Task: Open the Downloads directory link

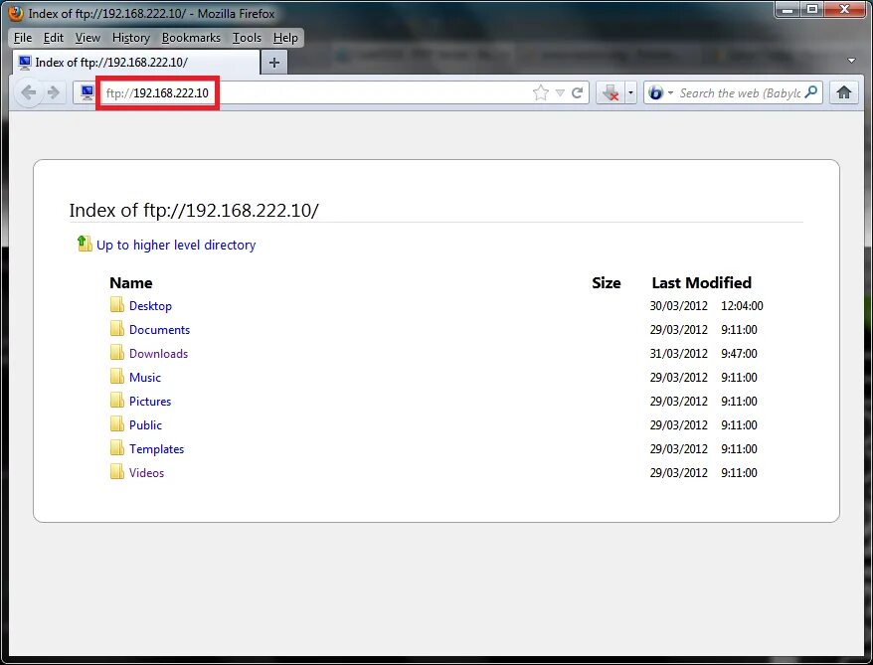Action: point(159,353)
